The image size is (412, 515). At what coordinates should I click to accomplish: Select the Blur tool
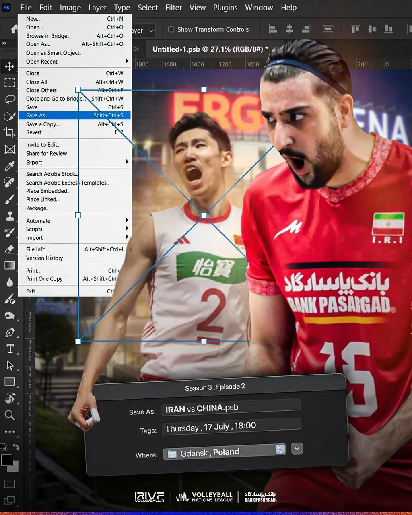point(9,282)
